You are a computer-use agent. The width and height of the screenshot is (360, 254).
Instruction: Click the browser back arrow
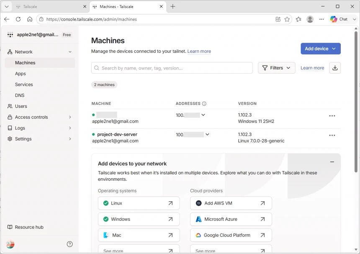(x=7, y=19)
